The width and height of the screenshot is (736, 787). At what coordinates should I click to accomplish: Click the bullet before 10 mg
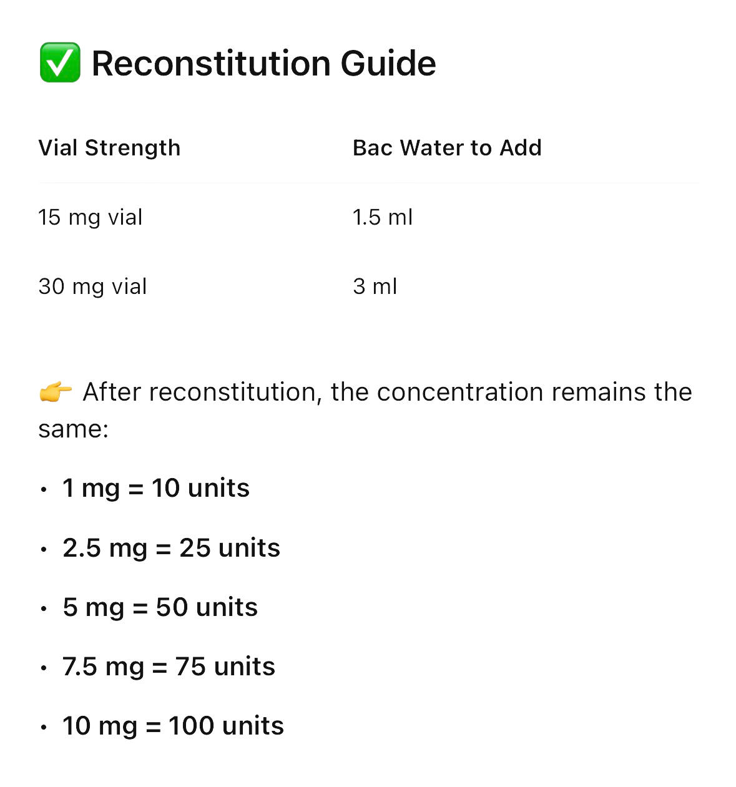44,728
